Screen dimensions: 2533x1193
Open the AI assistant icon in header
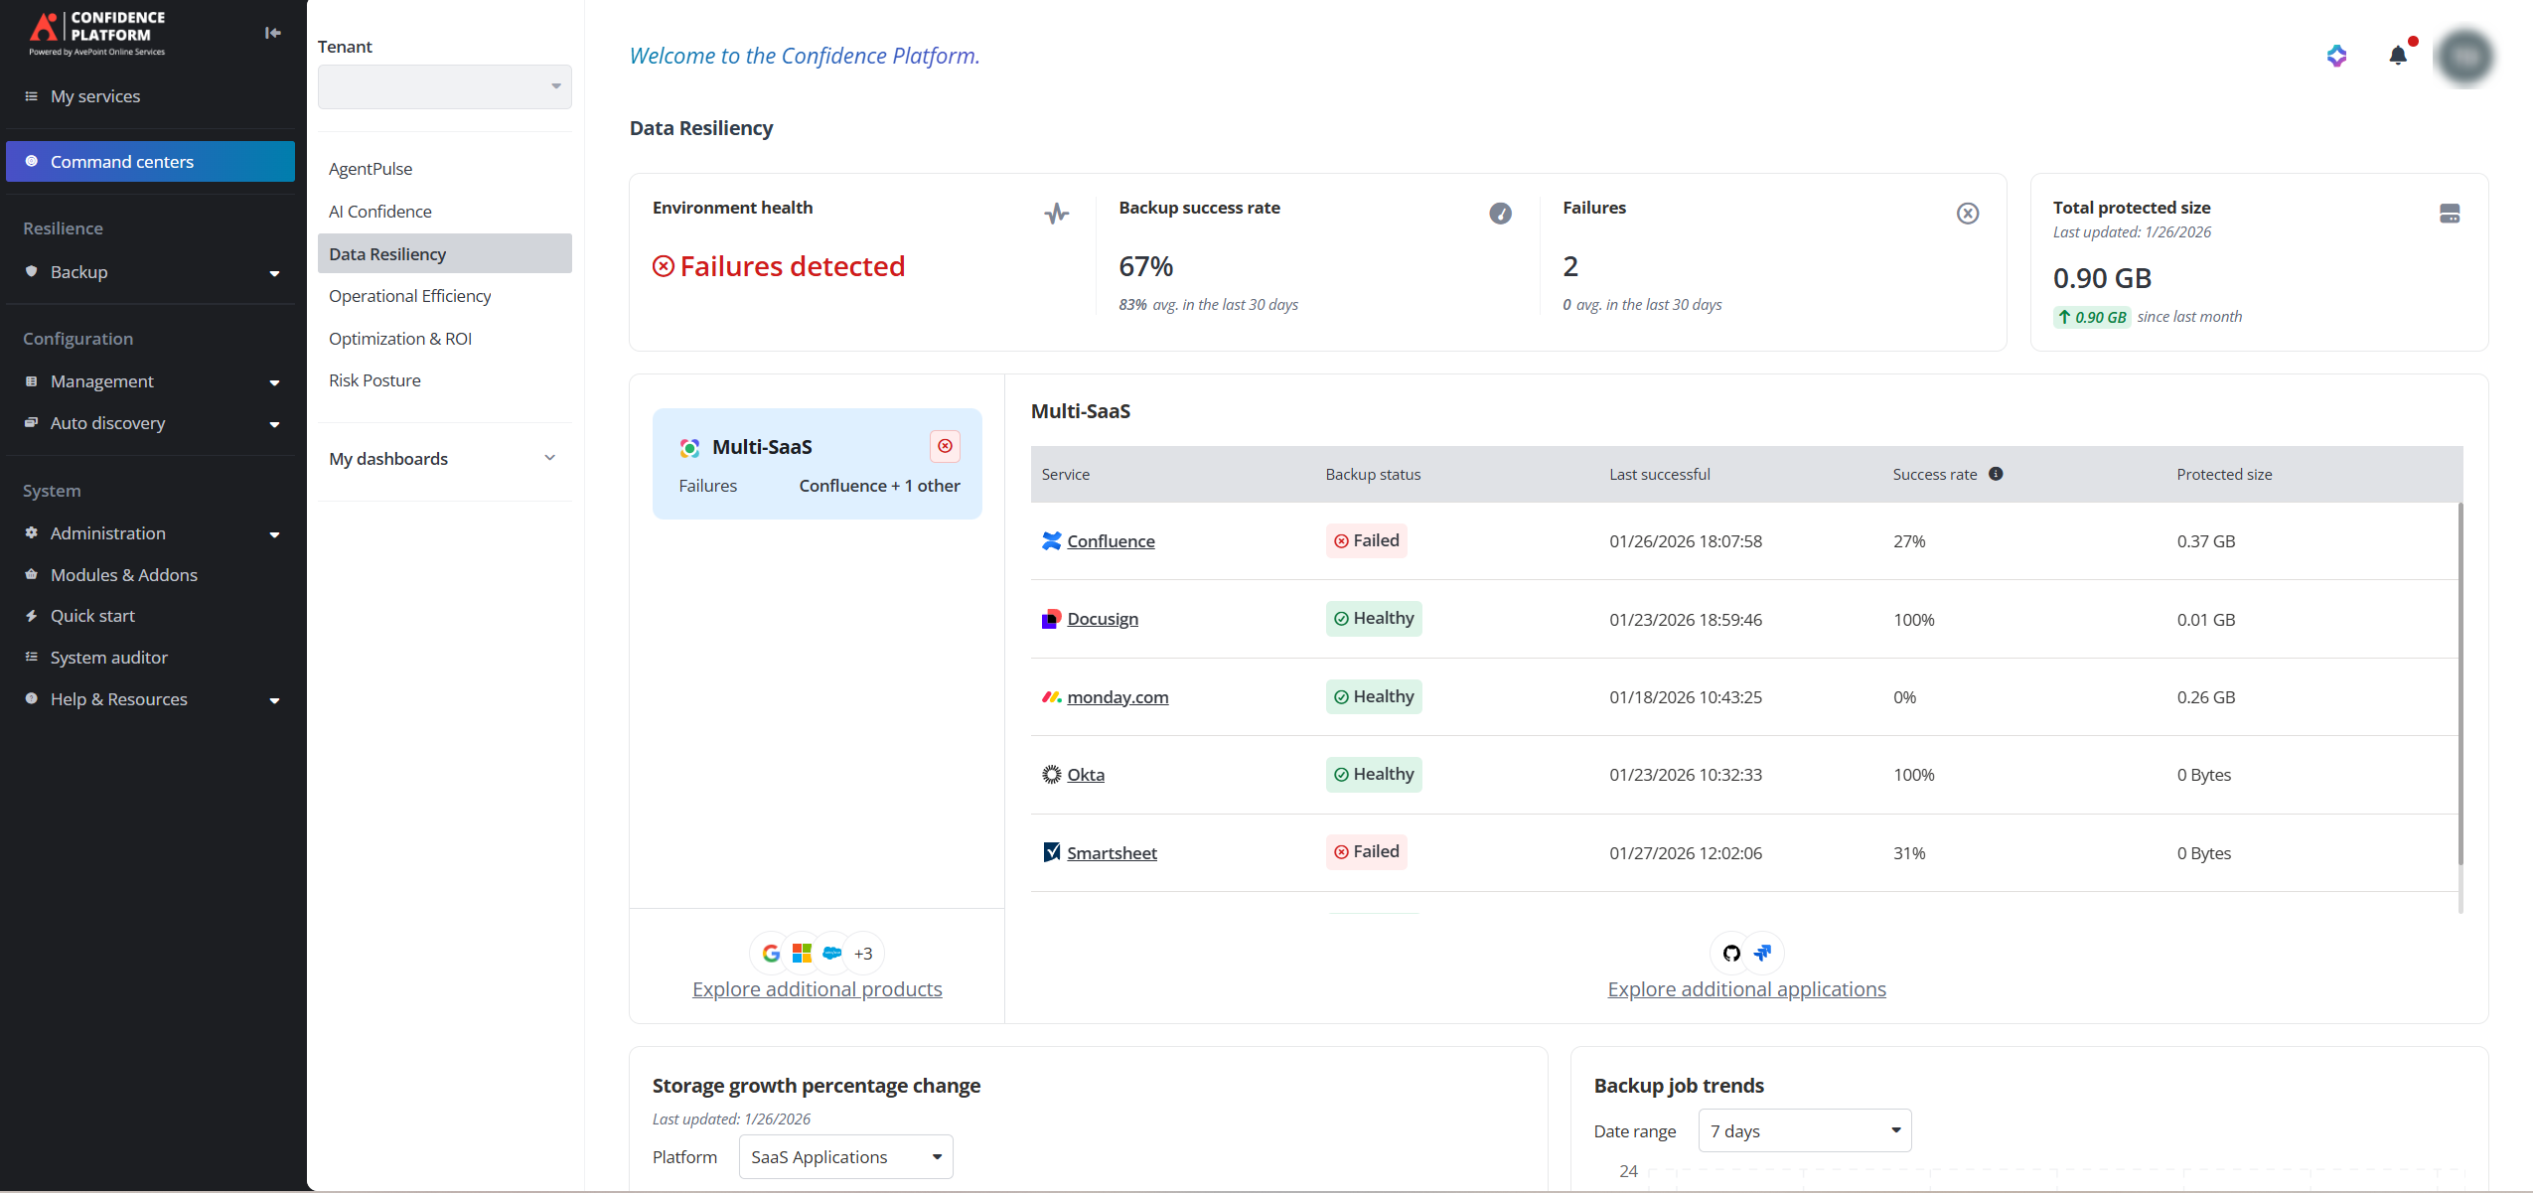(x=2336, y=56)
